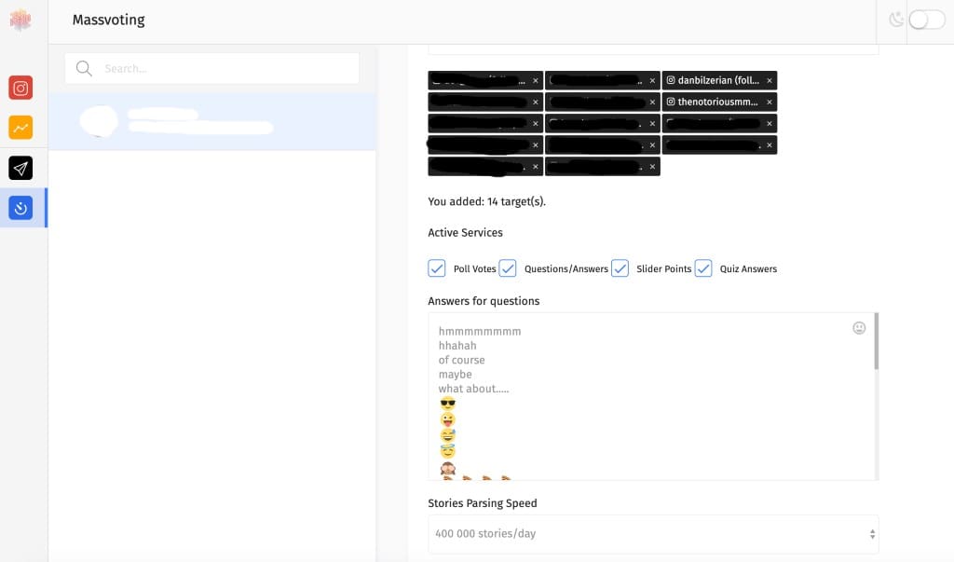The height and width of the screenshot is (562, 954).
Task: Select the highlighted account in the list
Action: (211, 121)
